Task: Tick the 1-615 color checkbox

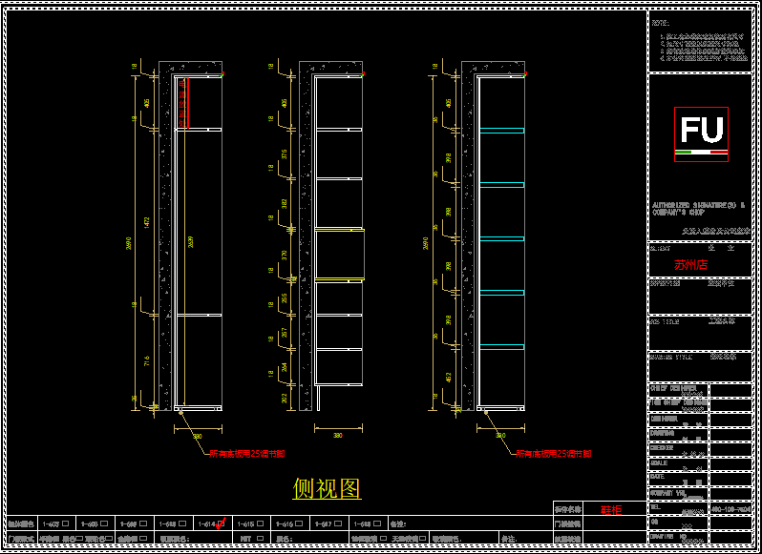Action: click(x=260, y=523)
